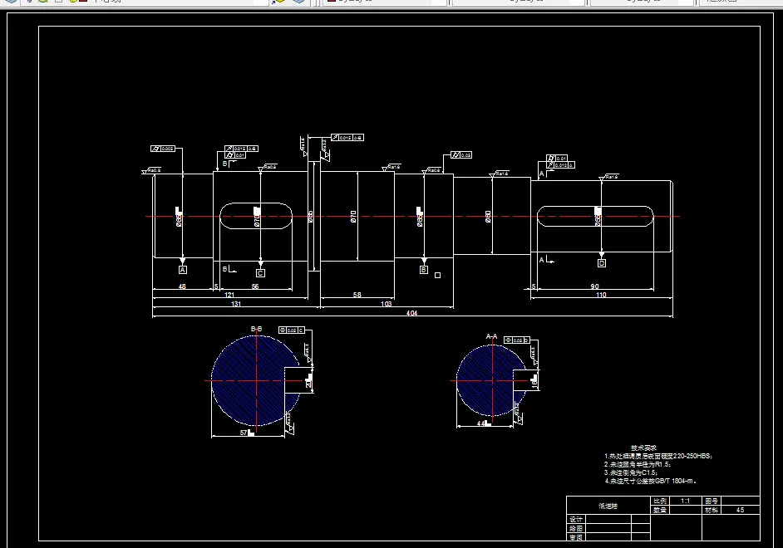Select technical note 1 about 220-250HBS hardness
The width and height of the screenshot is (783, 548).
[x=658, y=456]
